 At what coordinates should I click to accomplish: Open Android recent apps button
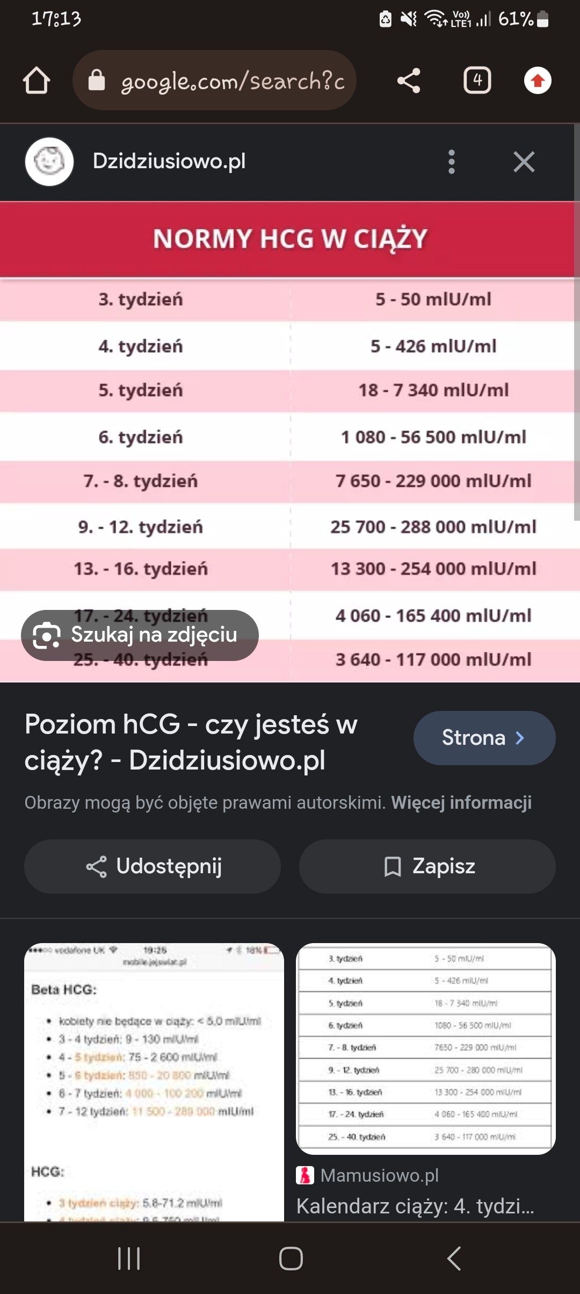click(129, 1259)
